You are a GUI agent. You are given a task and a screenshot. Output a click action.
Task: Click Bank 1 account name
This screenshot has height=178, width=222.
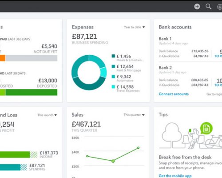165,39
